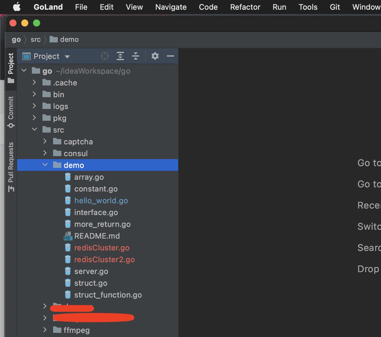Click gopher icon of redisCluster.go
The width and height of the screenshot is (381, 337).
coord(68,247)
